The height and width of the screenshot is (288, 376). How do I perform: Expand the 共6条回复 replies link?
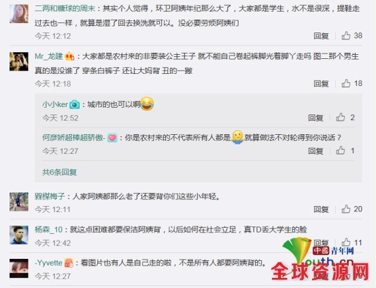point(59,172)
